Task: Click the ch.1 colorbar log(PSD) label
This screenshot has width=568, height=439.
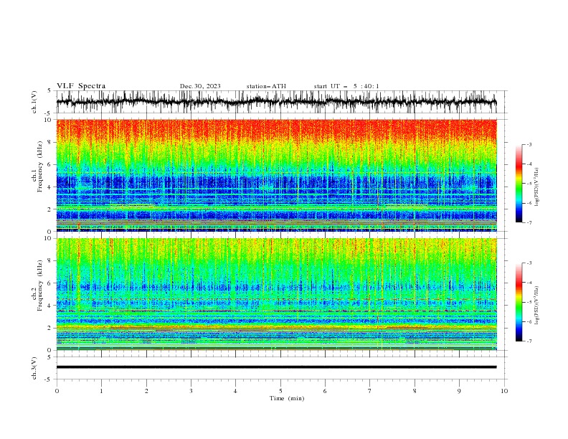Action: pyautogui.click(x=536, y=187)
